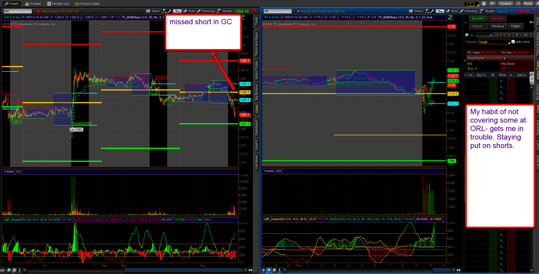The height and width of the screenshot is (274, 539).
Task: Open the Flexible Grid tab
Action: 58,4
